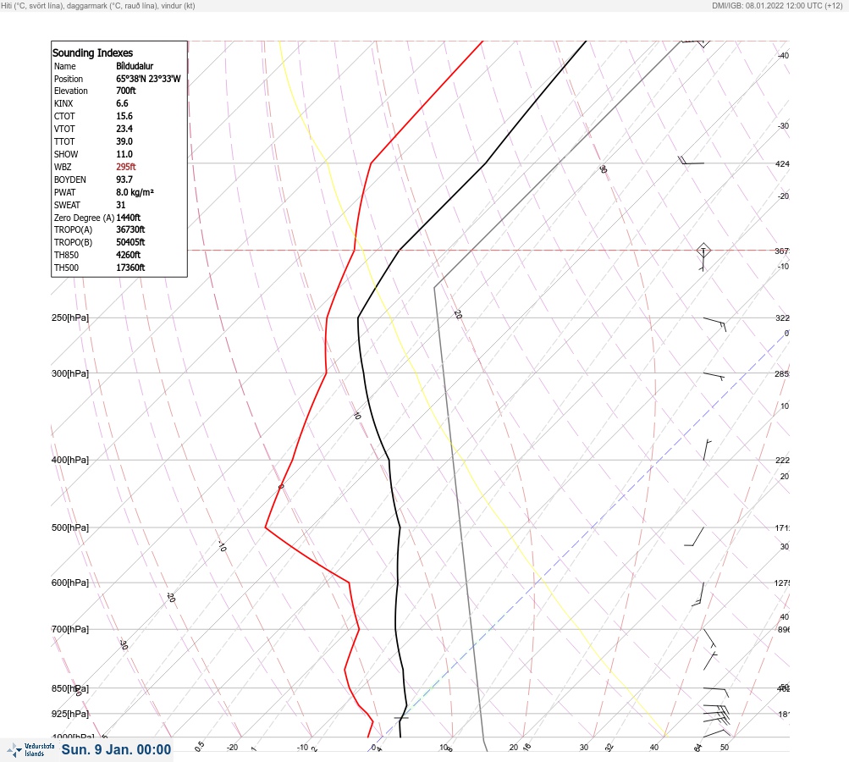Click the CTOT value '15.6'
The image size is (849, 762).
[124, 116]
